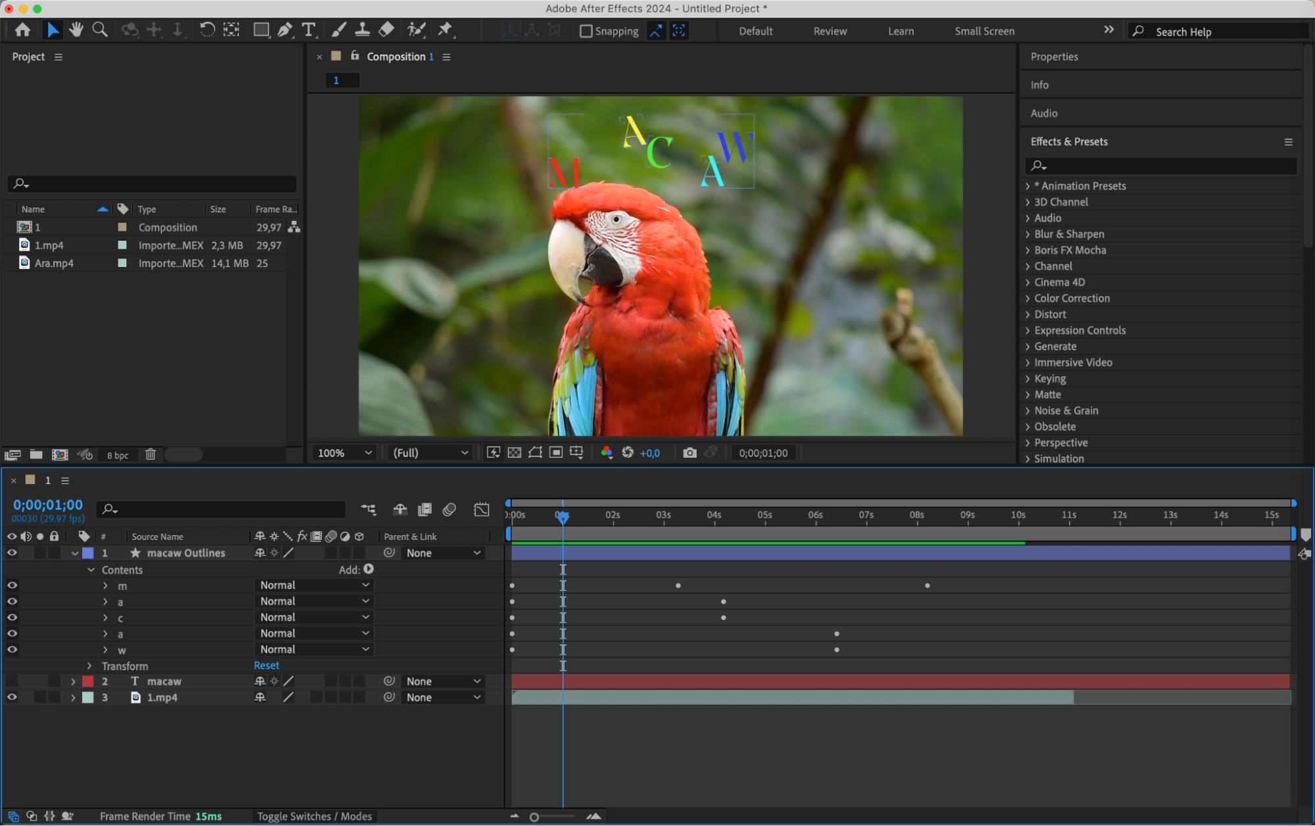
Task: Select the Horizontal Type tool
Action: (309, 30)
